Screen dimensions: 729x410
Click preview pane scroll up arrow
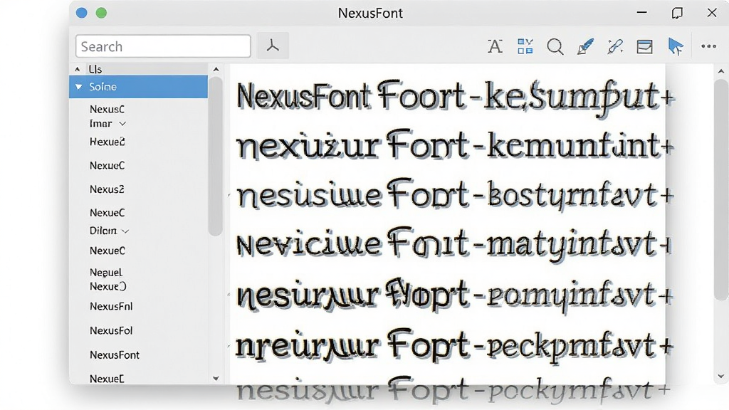(x=721, y=72)
